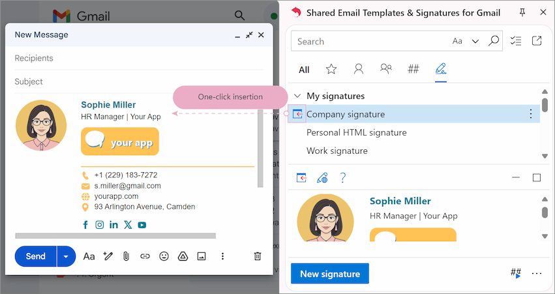The height and width of the screenshot is (294, 555).
Task: Click exit full-screen arrows in New Message
Action: (250, 35)
